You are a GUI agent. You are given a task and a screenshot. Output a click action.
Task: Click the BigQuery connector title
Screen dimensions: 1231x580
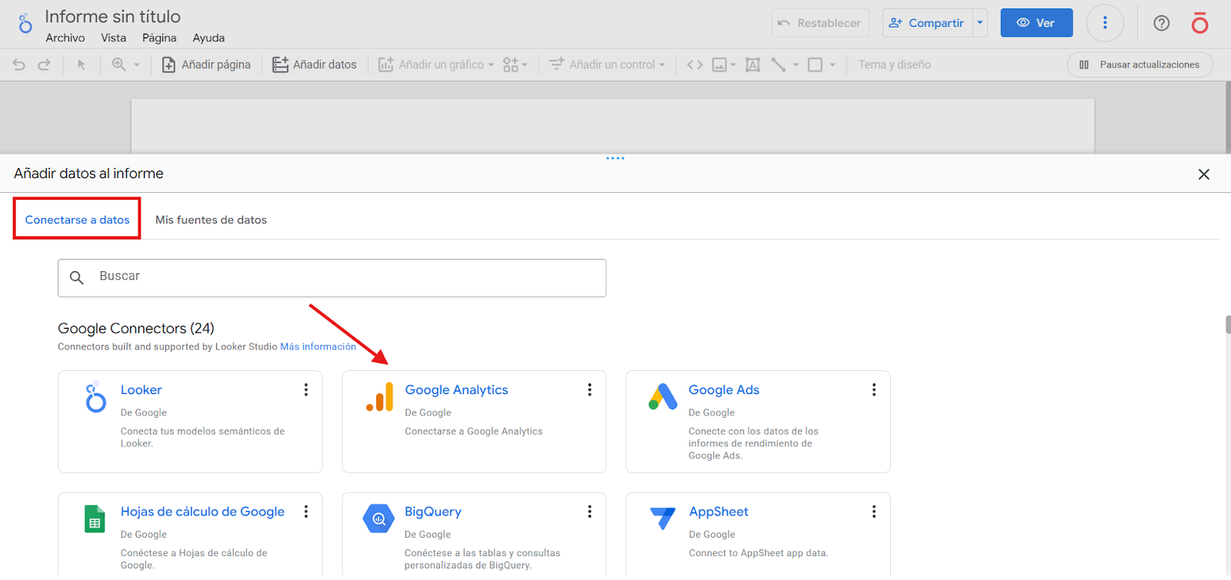point(433,512)
